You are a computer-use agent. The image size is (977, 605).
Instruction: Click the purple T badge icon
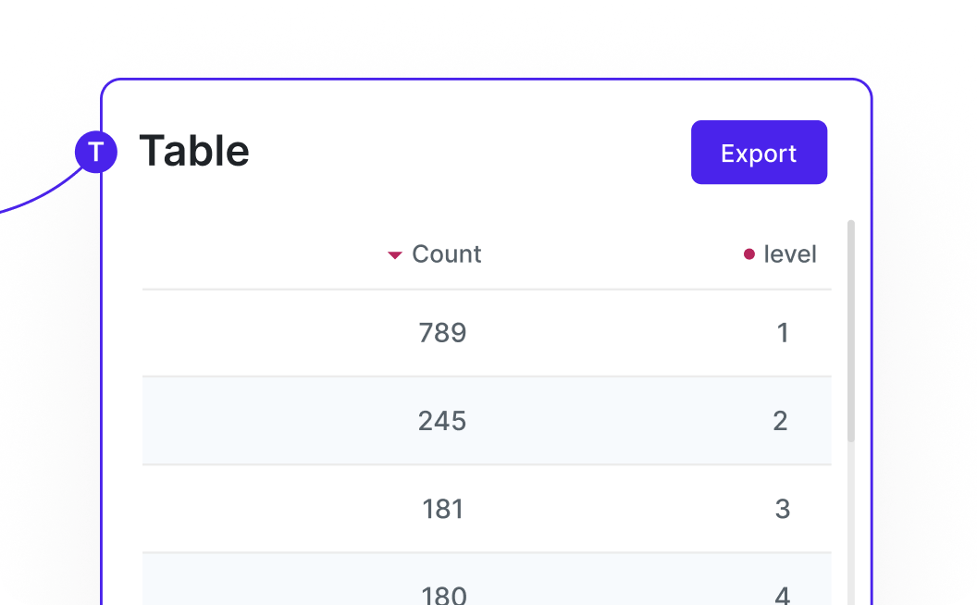tap(95, 152)
